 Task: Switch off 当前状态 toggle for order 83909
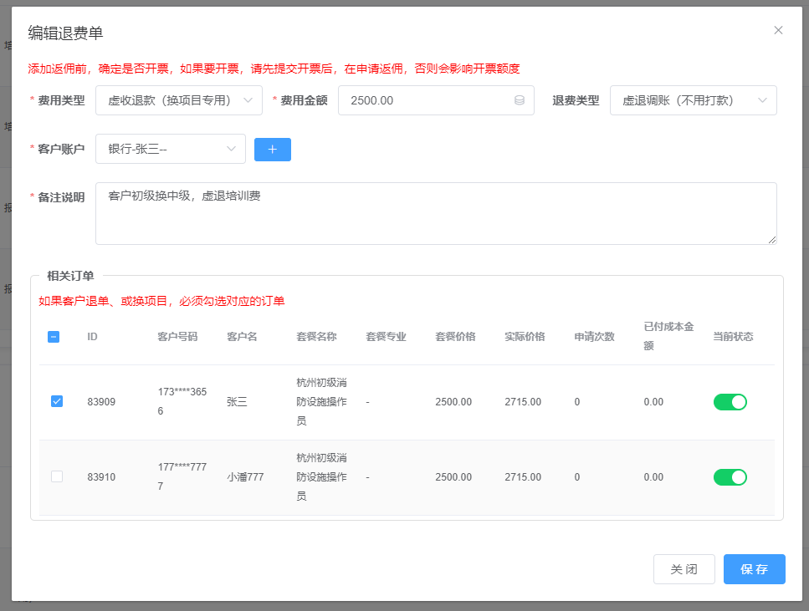pyautogui.click(x=730, y=402)
